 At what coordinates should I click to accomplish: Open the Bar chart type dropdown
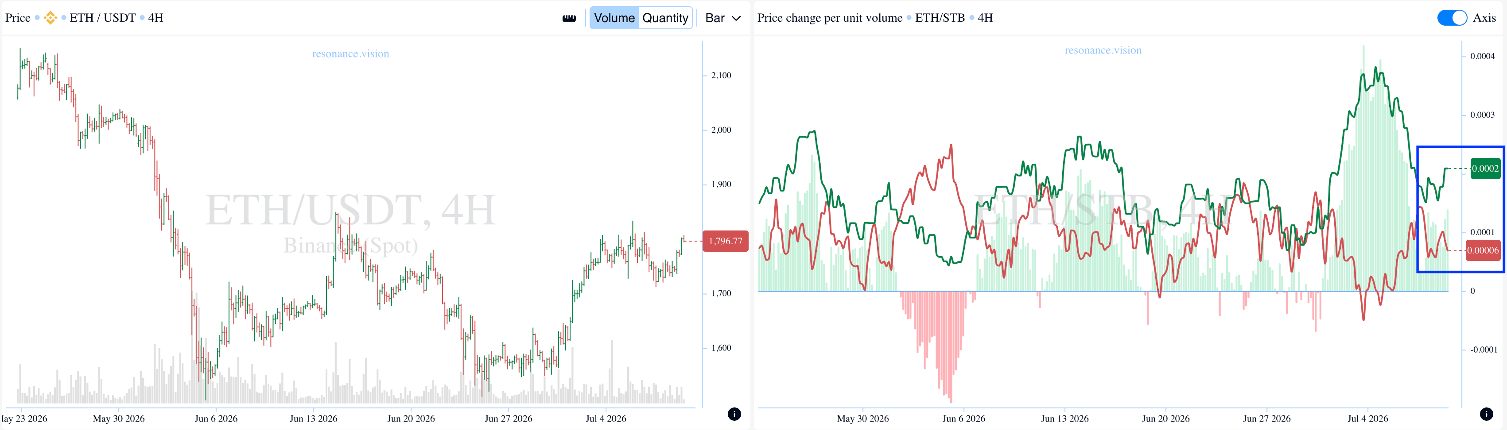[723, 18]
